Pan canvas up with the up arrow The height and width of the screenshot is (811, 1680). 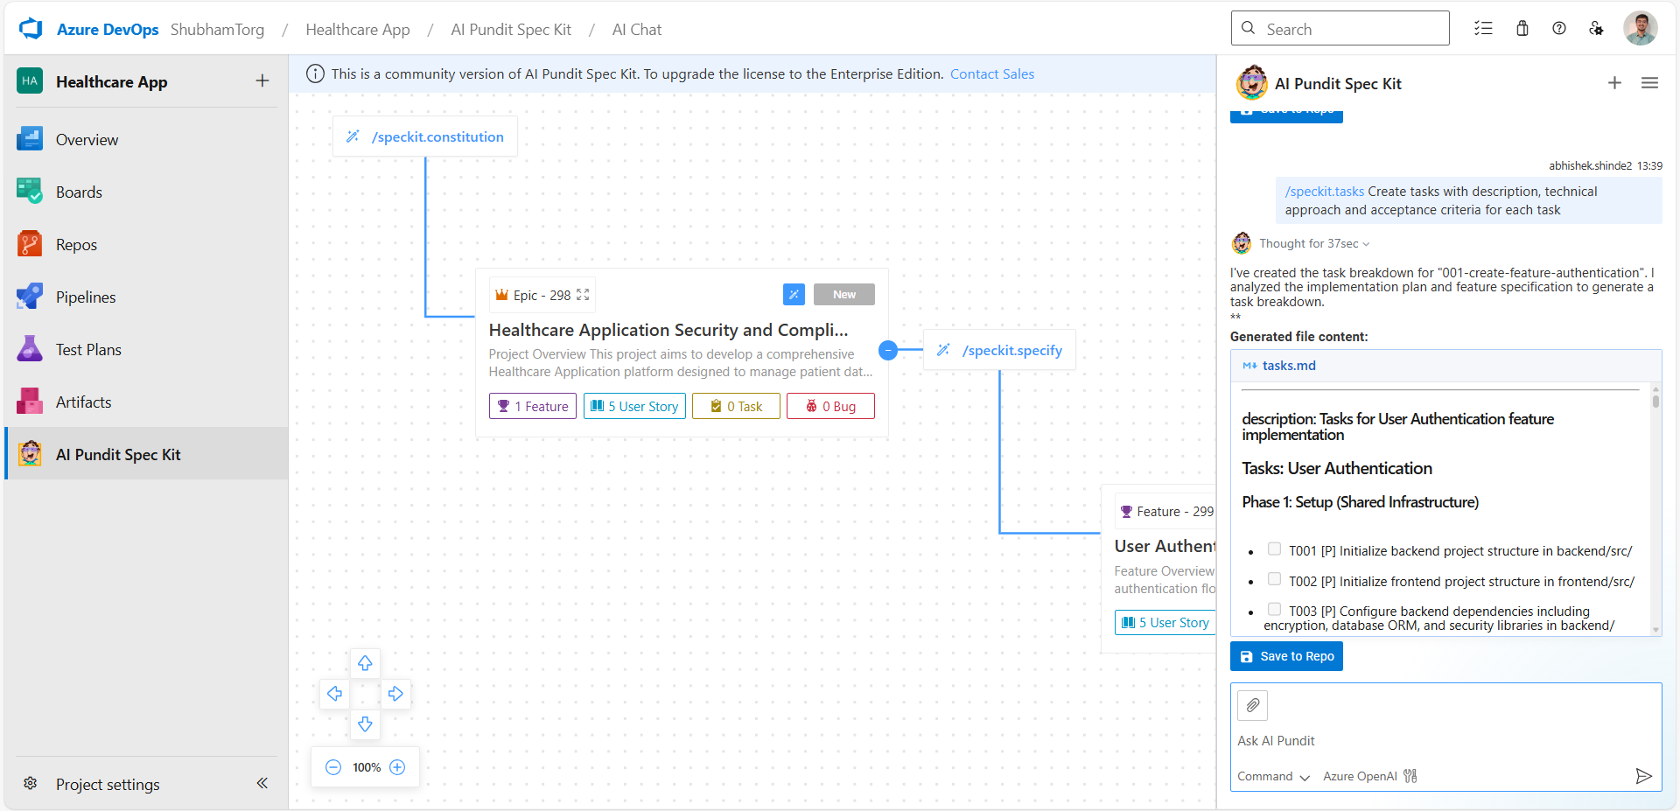click(365, 663)
